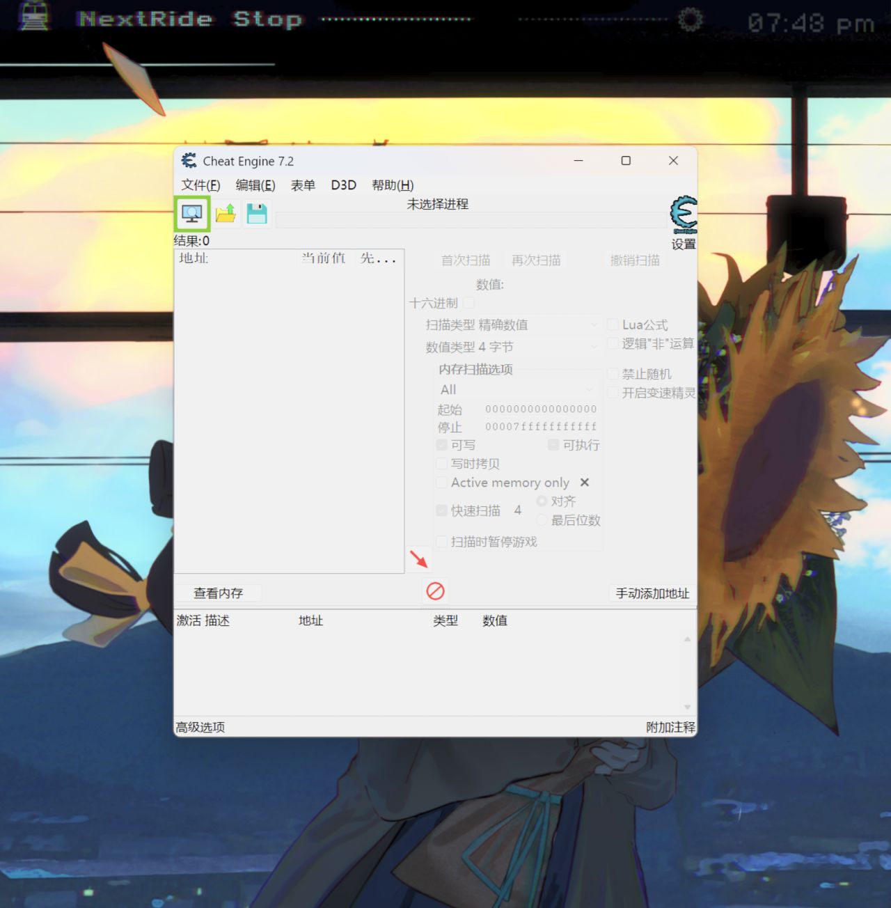The width and height of the screenshot is (891, 908).
Task: Open 高级选项 at the bottom left
Action: tap(200, 727)
